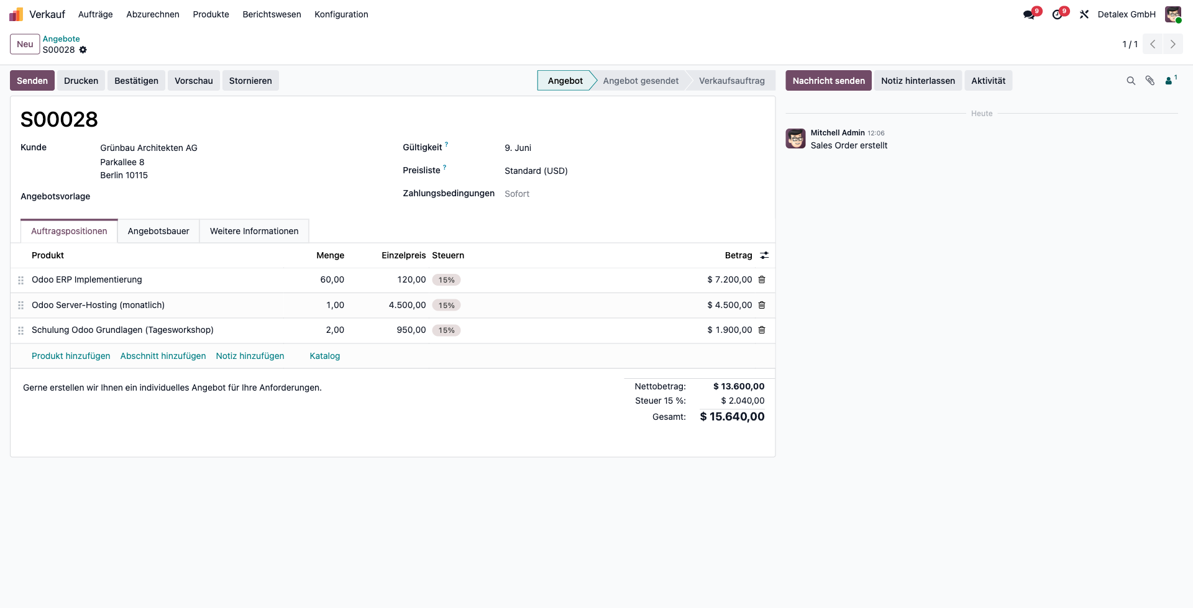Delete the Odoo Server-Hosting line
Screen dimensions: 1193x608
(762, 305)
